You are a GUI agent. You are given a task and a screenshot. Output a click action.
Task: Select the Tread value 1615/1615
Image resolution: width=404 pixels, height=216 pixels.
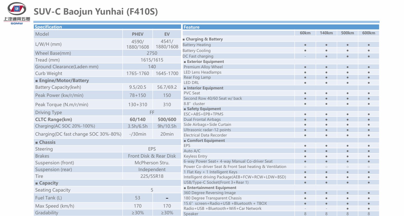click(152, 60)
